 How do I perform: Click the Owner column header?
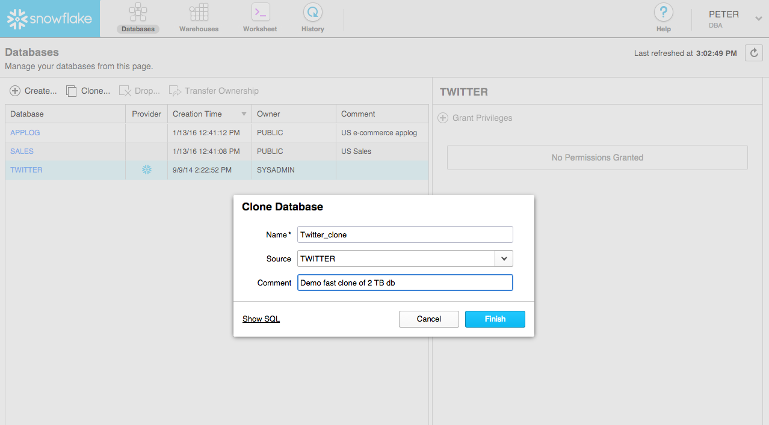tap(294, 114)
